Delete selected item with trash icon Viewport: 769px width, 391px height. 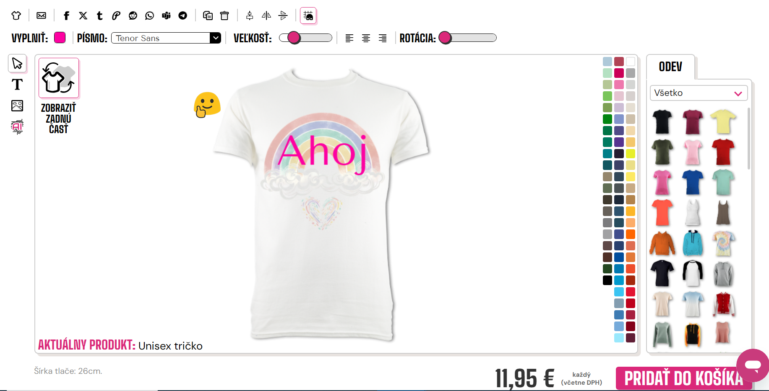click(x=225, y=16)
